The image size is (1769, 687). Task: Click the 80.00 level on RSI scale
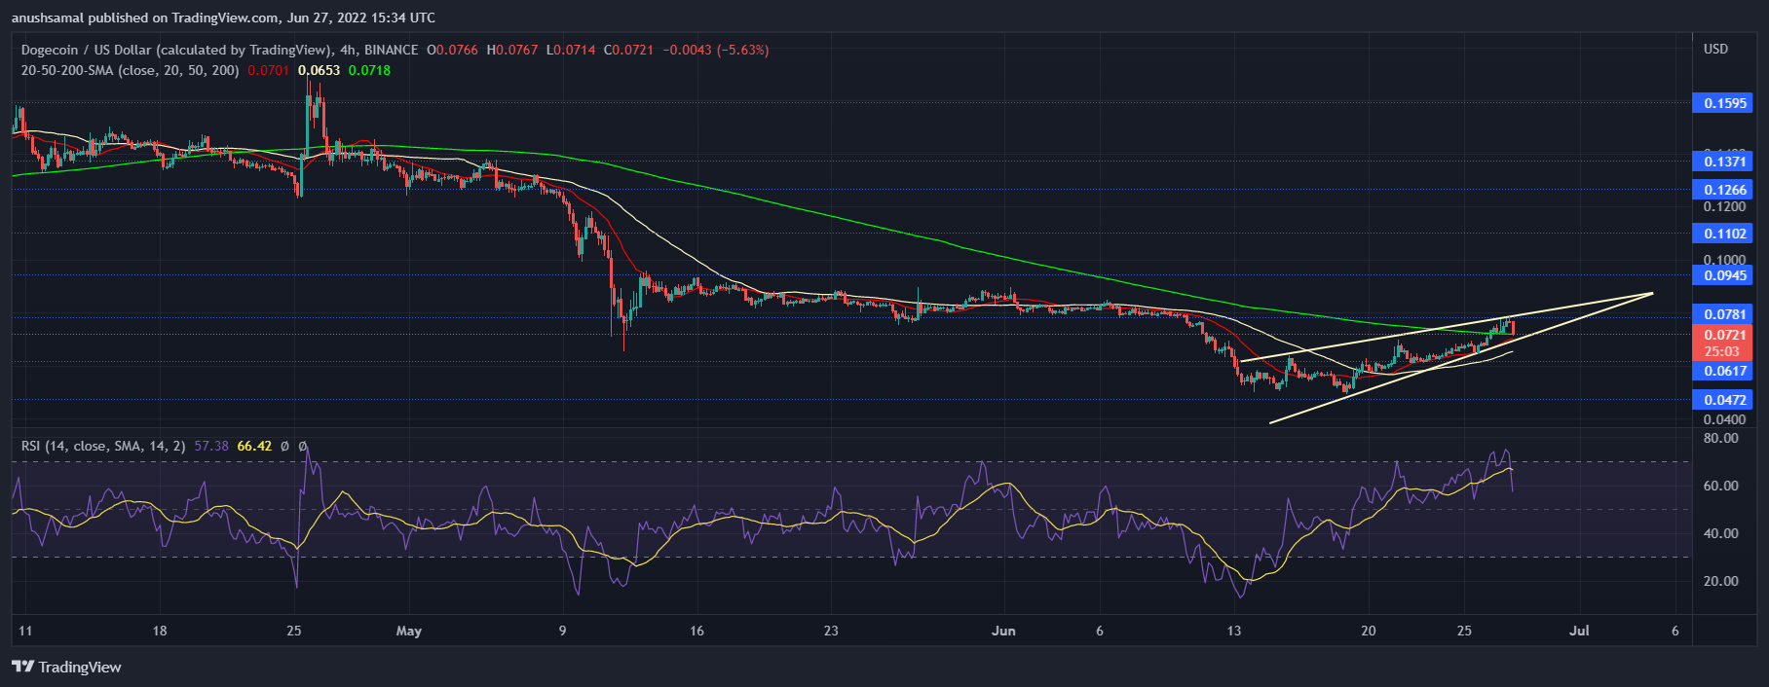[1720, 438]
